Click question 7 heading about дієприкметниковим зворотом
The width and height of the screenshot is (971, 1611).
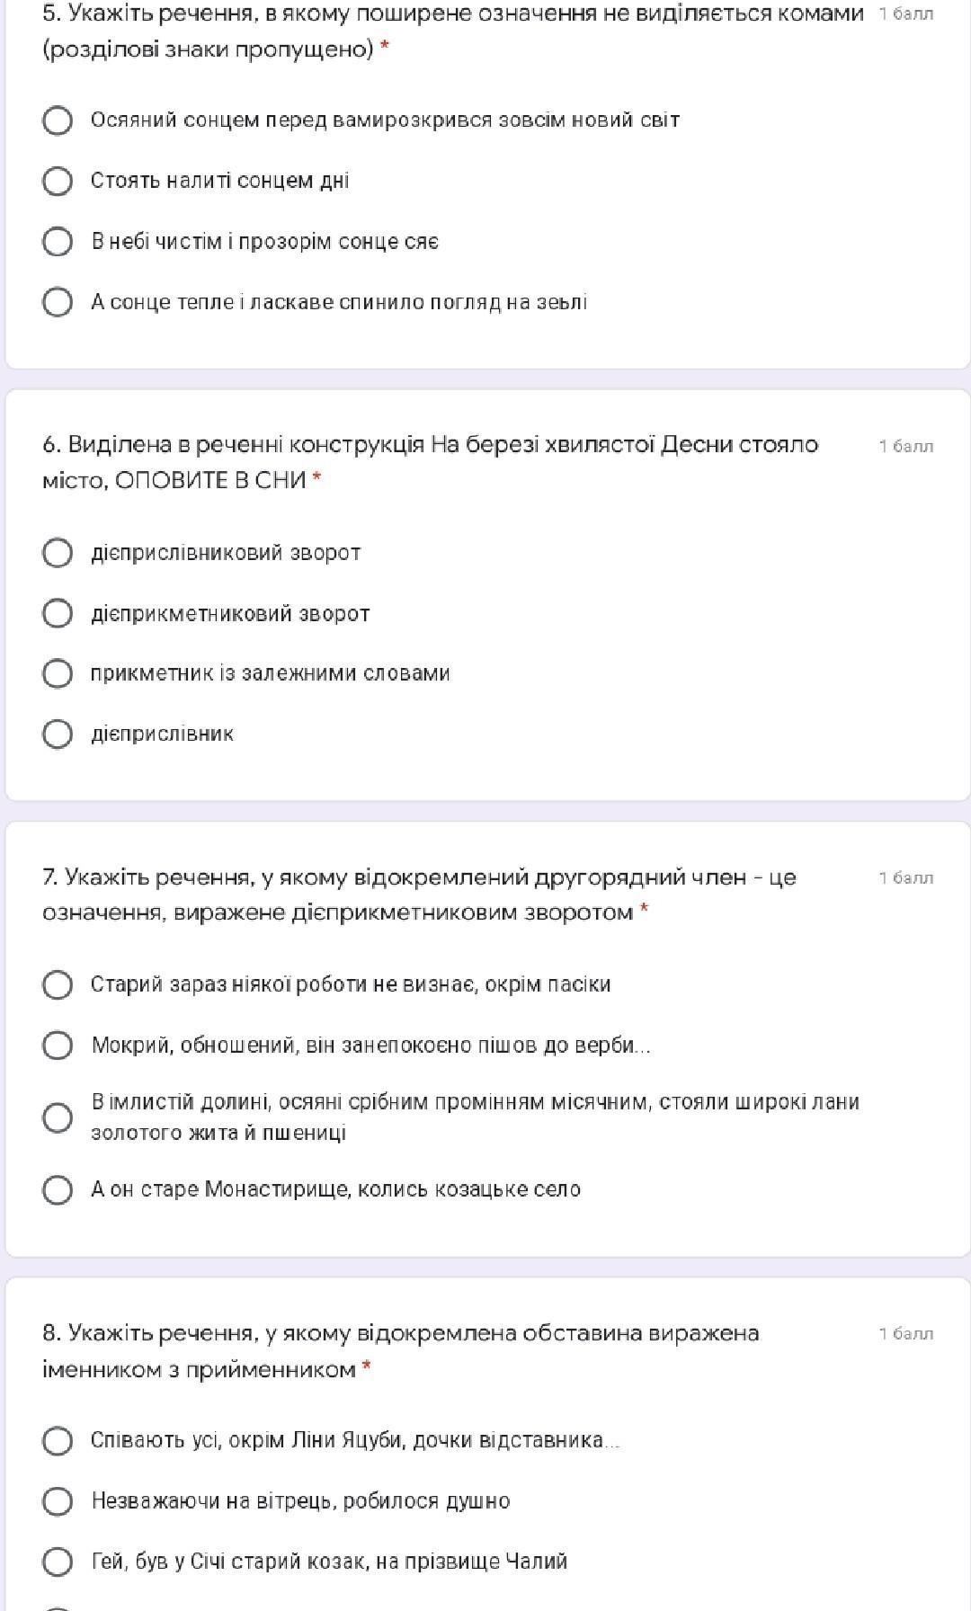pos(419,895)
